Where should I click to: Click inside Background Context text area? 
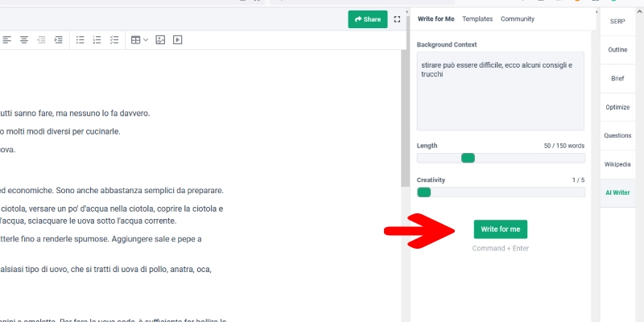[x=500, y=91]
